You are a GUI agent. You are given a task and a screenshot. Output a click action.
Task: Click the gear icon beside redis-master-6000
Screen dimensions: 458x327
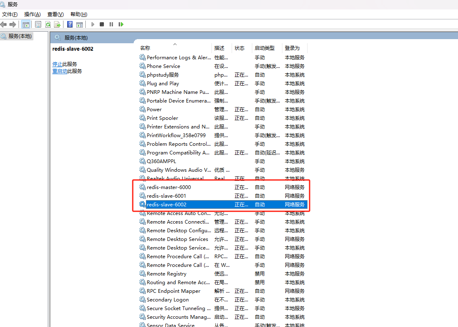143,187
